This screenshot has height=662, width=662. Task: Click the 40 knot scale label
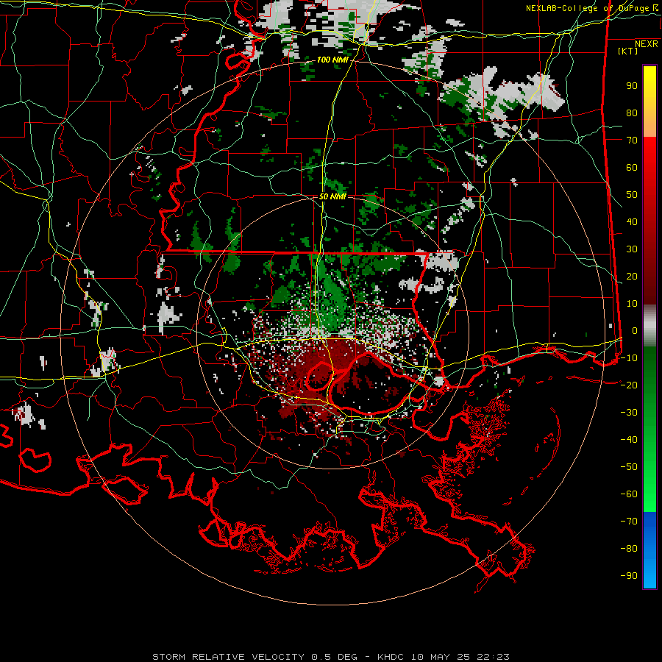point(632,221)
